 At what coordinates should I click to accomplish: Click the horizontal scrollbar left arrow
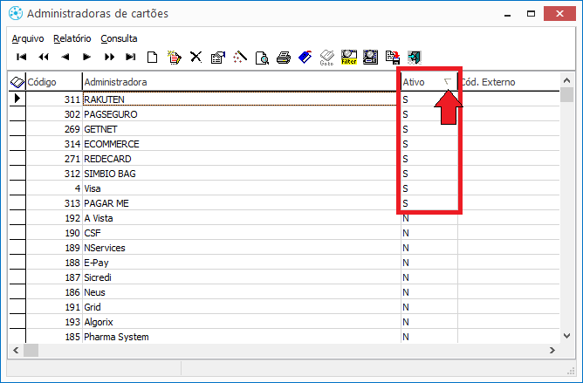point(16,350)
